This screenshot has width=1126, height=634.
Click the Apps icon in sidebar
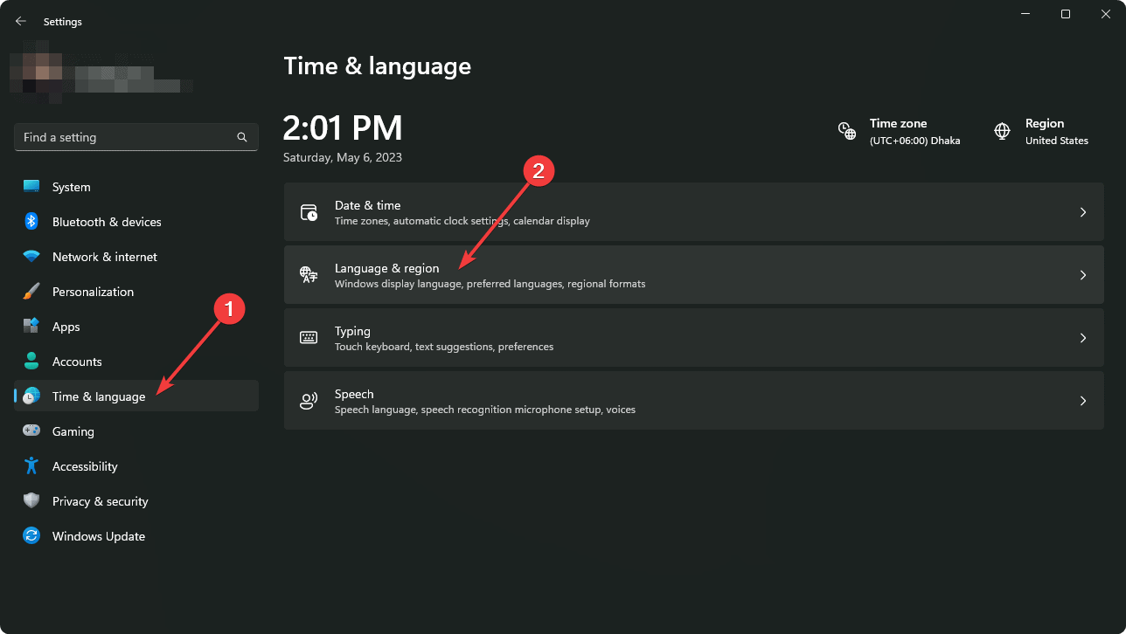[x=31, y=327]
